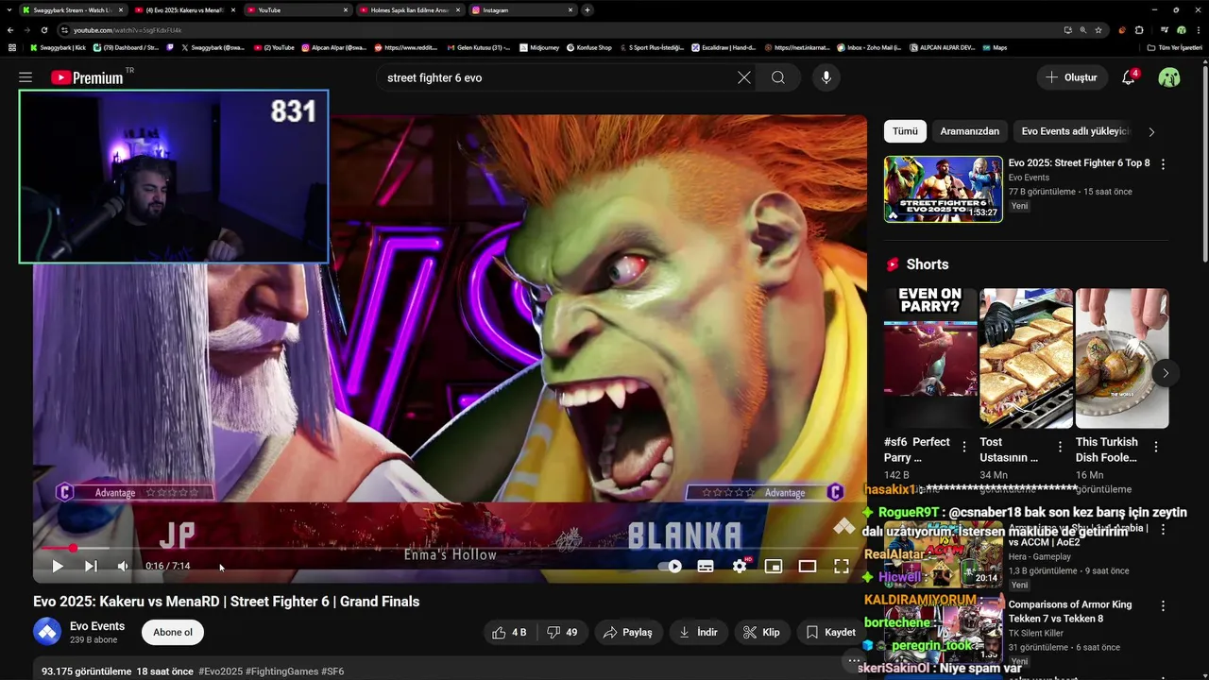1209x680 pixels.
Task: Enter fullscreen mode
Action: point(842,567)
